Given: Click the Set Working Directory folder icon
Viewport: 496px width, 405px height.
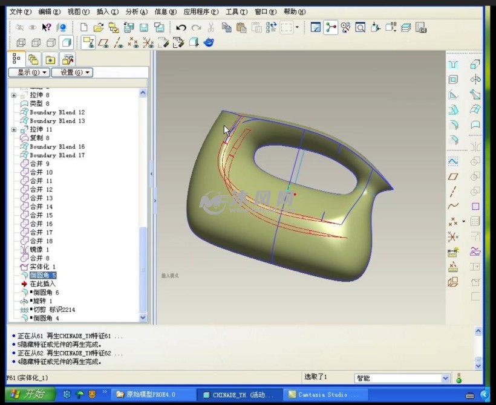Looking at the screenshot, I should pos(114,28).
